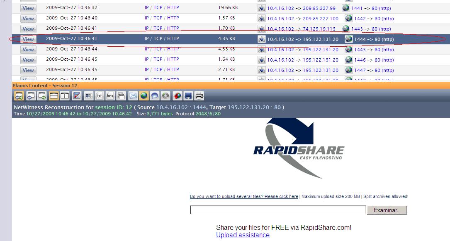Image resolution: width=450 pixels, height=241 pixels.
Task: Click the RapidShare file path input field
Action: pos(278,210)
